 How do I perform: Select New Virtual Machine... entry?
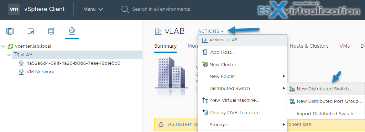(243, 100)
